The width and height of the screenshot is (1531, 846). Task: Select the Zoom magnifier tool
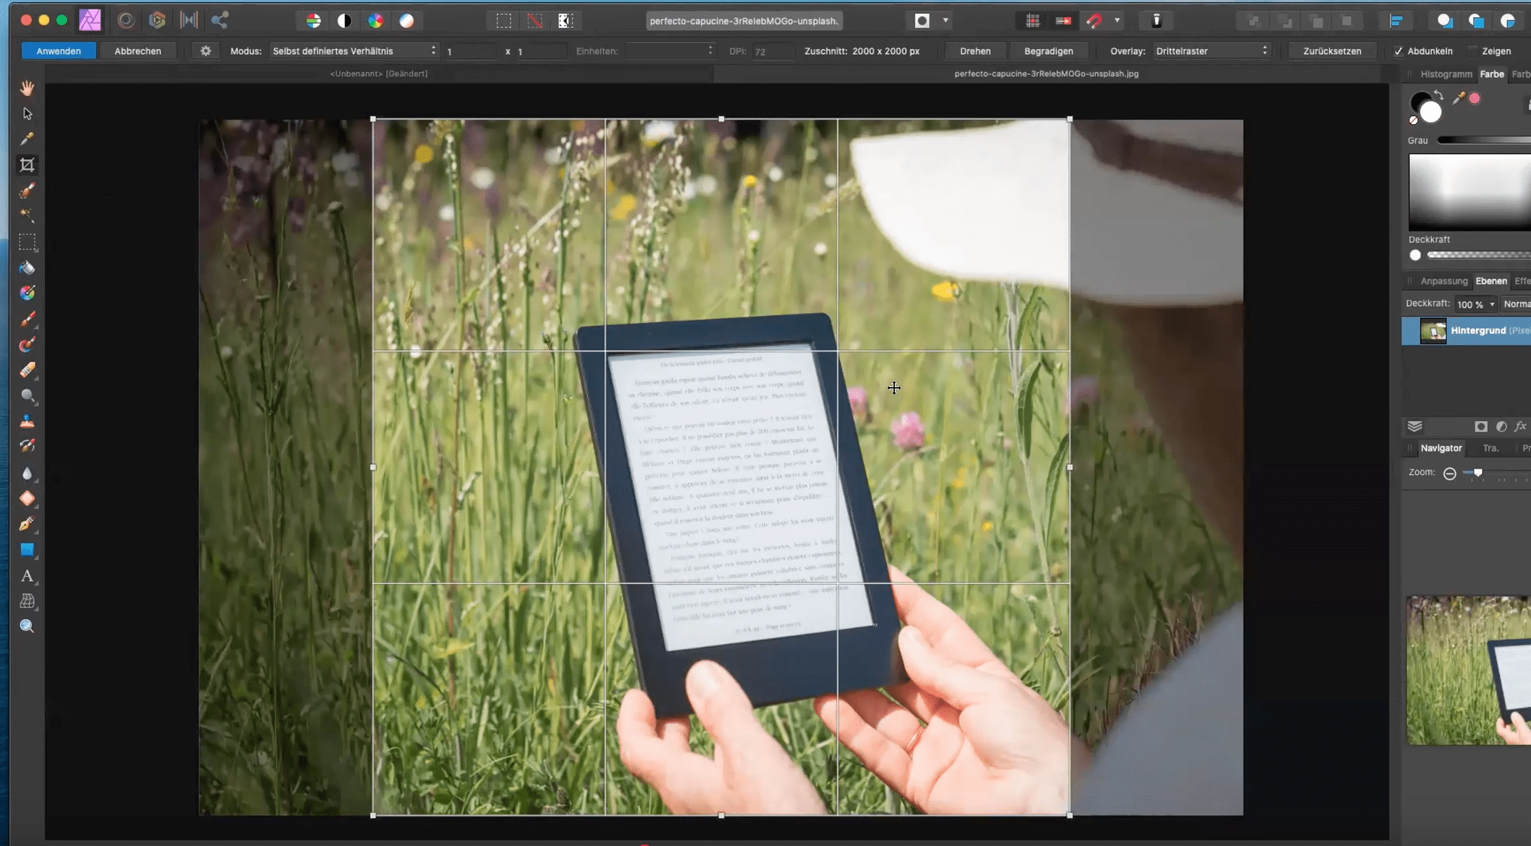[27, 626]
